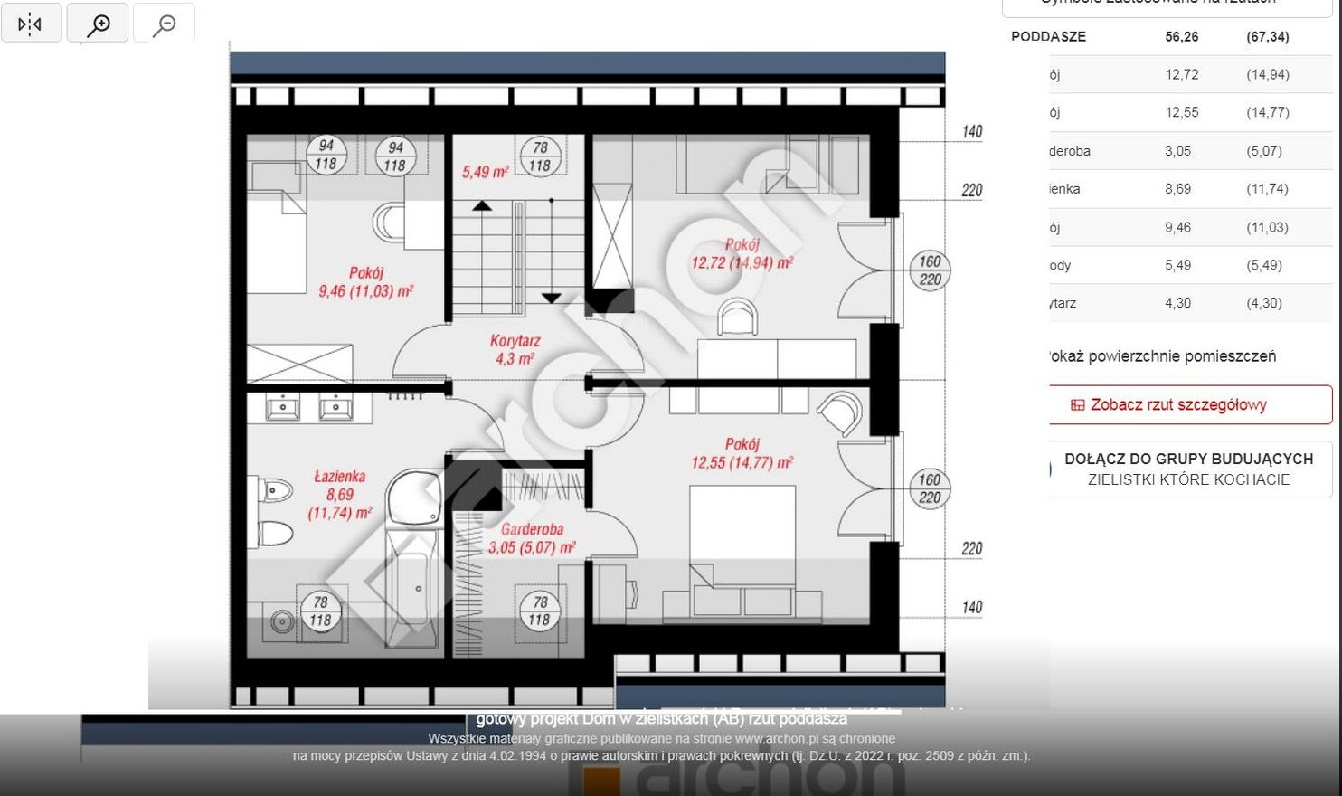Screen dimensions: 1342x796
Task: Click the Korytarz 4,3 m² label on plan
Action: tap(515, 350)
